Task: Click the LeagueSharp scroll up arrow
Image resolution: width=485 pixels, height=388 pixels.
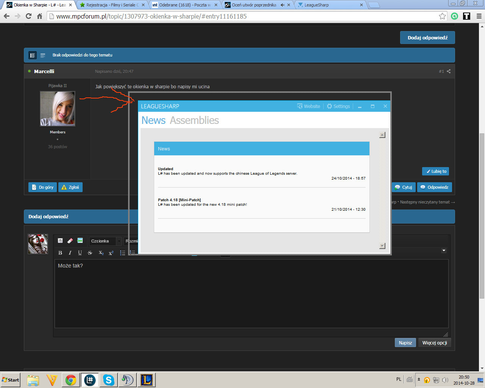Action: tap(382, 135)
